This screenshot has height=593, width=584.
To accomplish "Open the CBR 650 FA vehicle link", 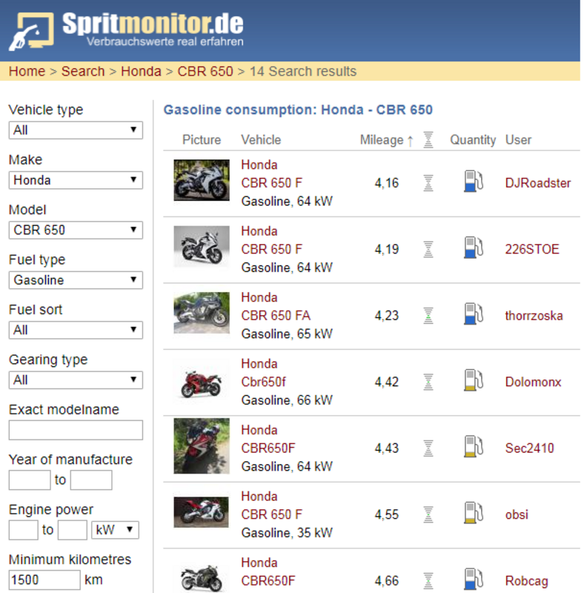I will point(276,316).
